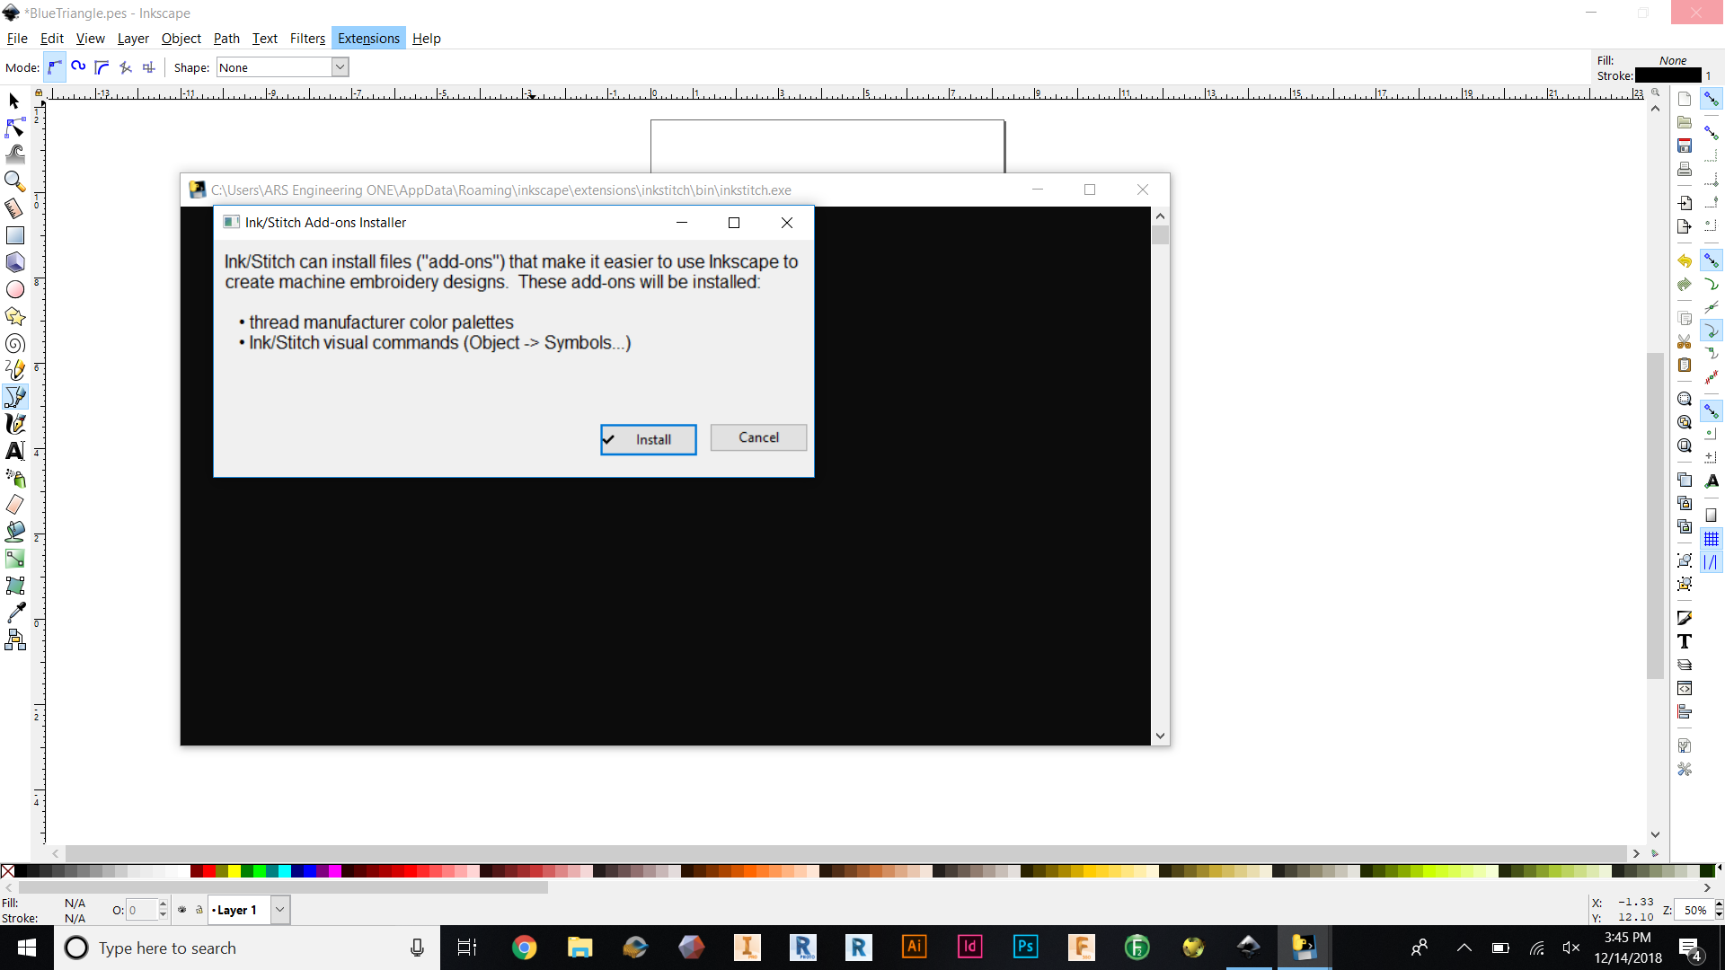1725x970 pixels.
Task: Pick the red swatch in palette
Action: pos(208,871)
